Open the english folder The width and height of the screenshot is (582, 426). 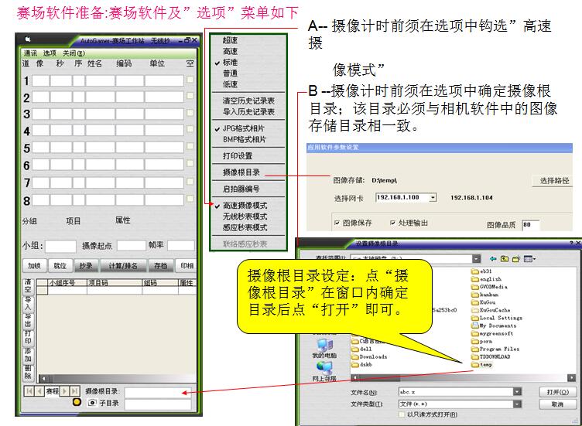(x=486, y=279)
